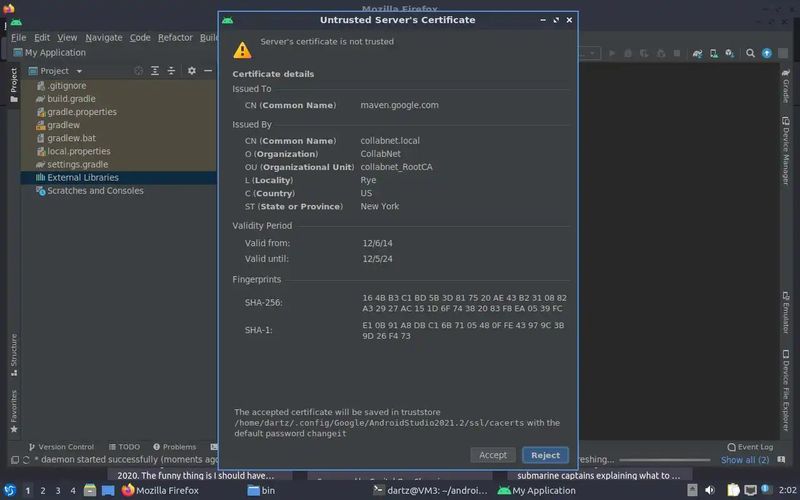Click Expand All in Project panel
Viewport: 800px width, 500px height.
[x=155, y=71]
